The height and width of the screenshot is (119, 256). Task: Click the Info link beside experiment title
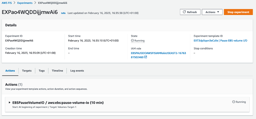[x=63, y=13]
